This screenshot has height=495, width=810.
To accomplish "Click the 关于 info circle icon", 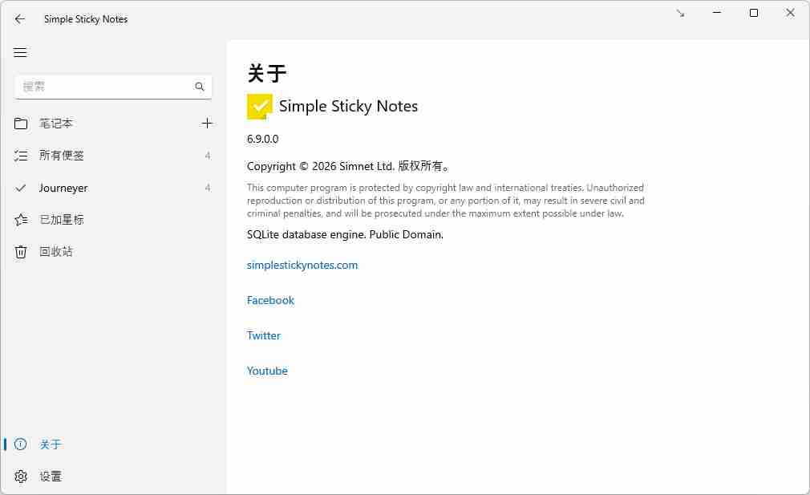I will (x=20, y=444).
